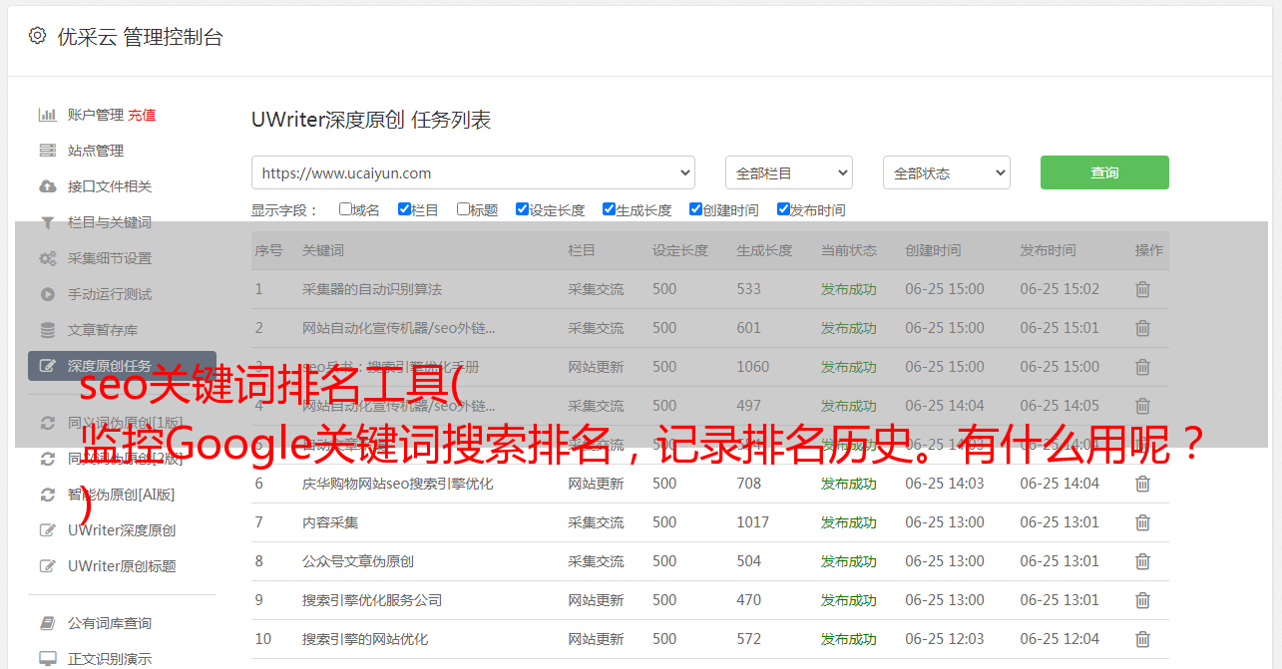Click the bar chart icon for 账户管理
This screenshot has height=669, width=1282.
pyautogui.click(x=47, y=115)
